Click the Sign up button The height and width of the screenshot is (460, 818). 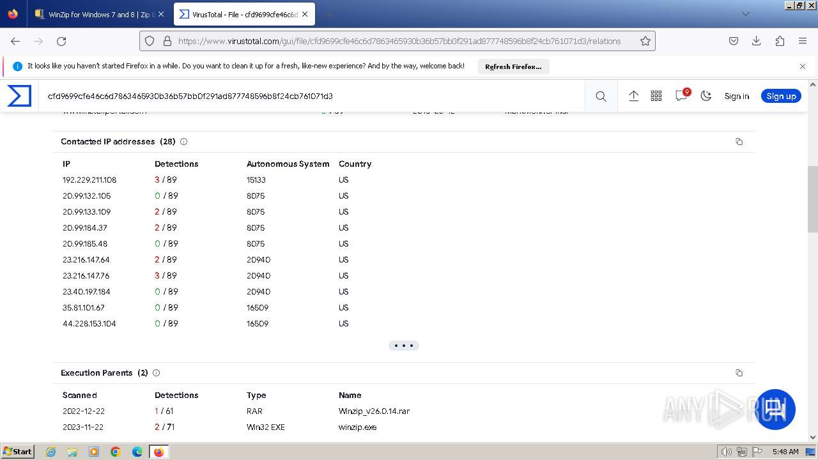pyautogui.click(x=781, y=96)
